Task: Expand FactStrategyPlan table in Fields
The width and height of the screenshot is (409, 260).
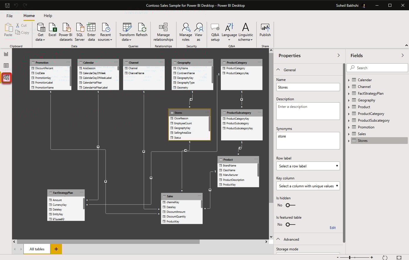Action: point(349,94)
